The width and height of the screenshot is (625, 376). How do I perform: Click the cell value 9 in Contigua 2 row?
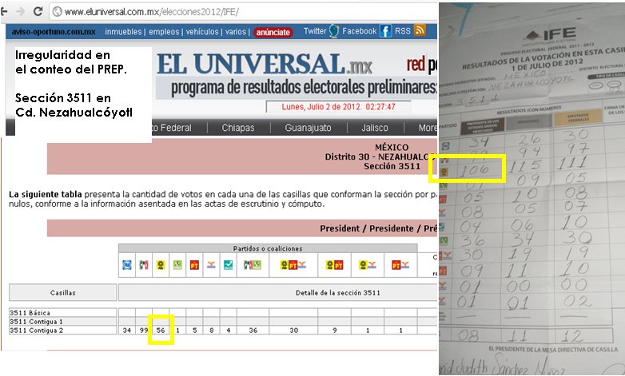[x=334, y=330]
